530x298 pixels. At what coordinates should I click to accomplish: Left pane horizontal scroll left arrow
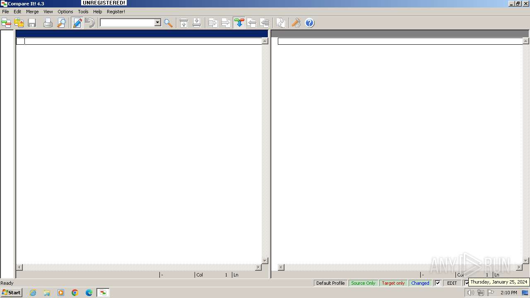(19, 267)
